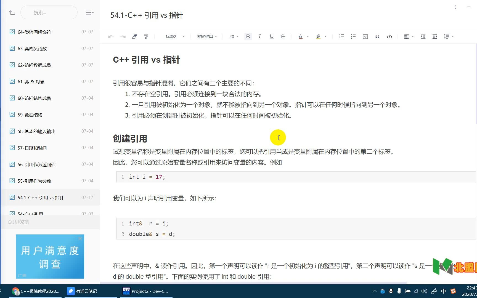Insert a code block
Image resolution: width=477 pixels, height=298 pixels.
click(389, 36)
